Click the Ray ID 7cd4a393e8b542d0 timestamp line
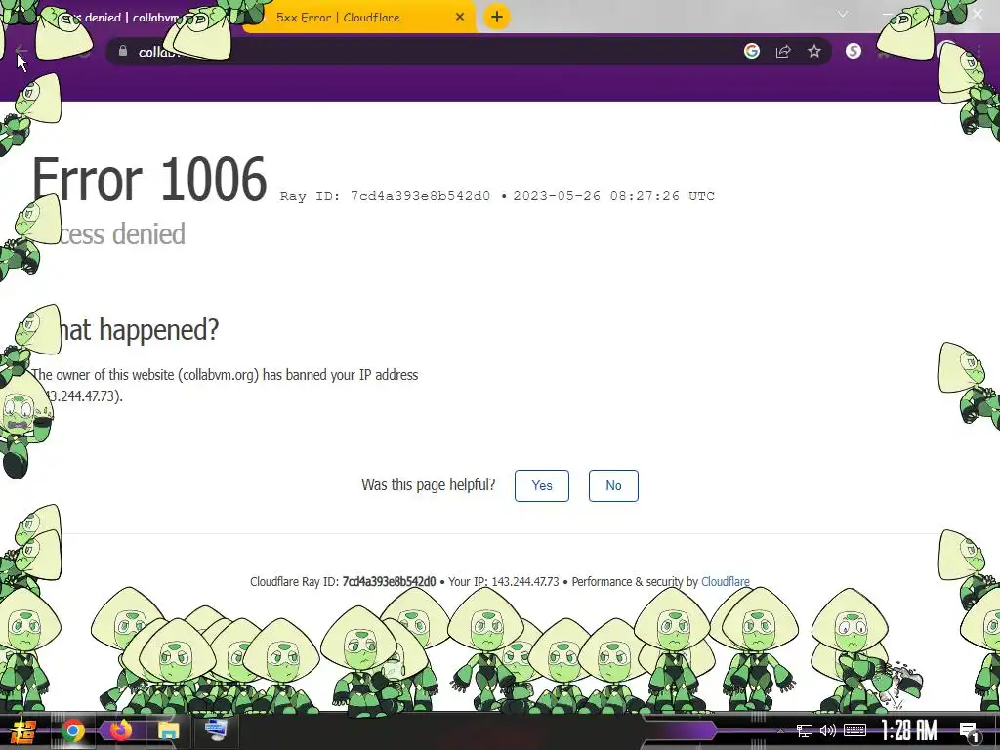 tap(497, 196)
